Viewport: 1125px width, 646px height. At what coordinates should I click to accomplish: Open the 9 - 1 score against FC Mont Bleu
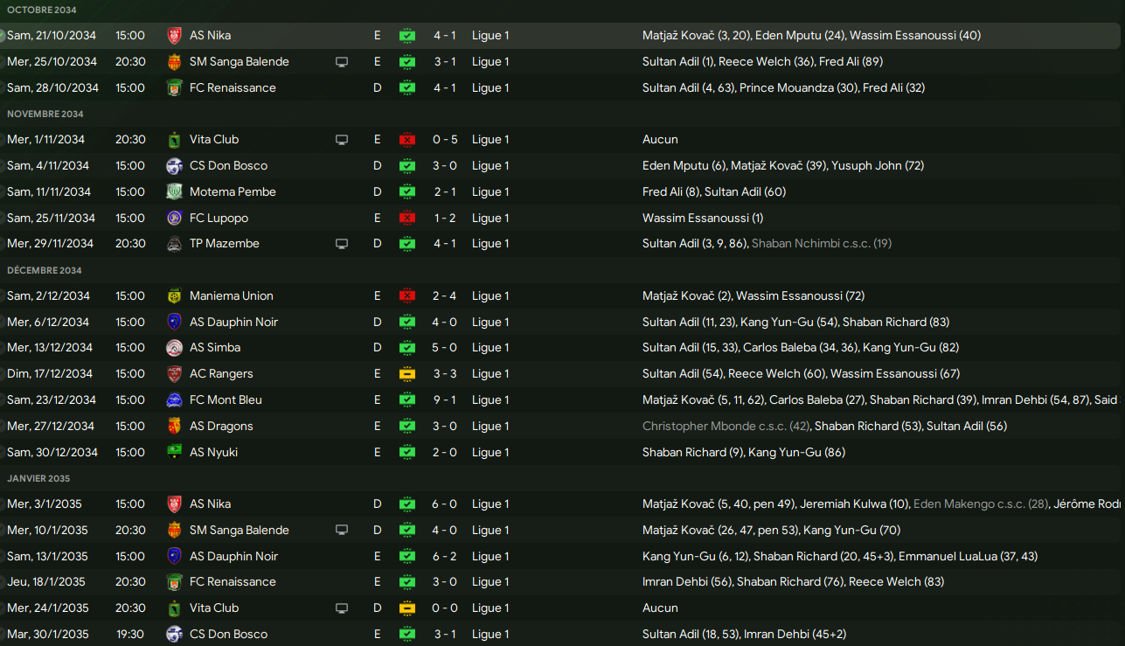pos(444,399)
